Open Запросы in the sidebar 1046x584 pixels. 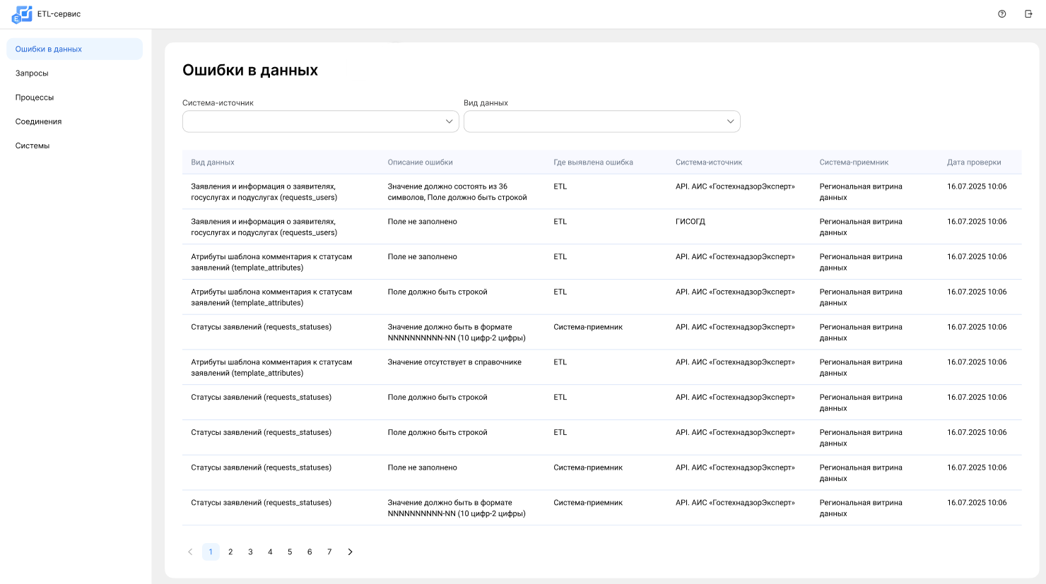(x=32, y=73)
